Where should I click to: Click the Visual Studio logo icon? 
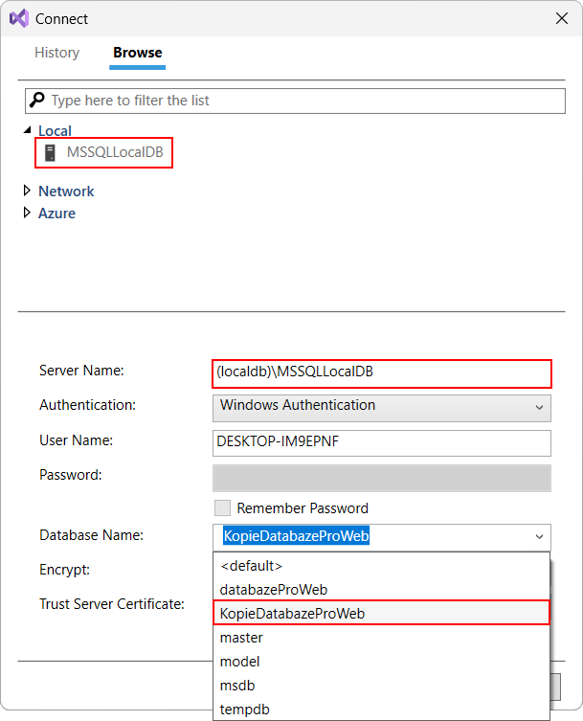(x=19, y=18)
